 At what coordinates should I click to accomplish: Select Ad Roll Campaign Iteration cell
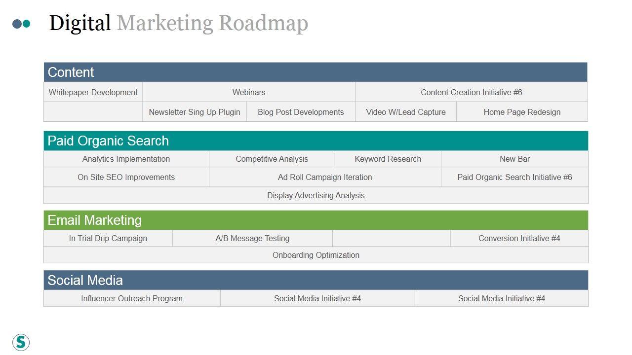tap(325, 177)
